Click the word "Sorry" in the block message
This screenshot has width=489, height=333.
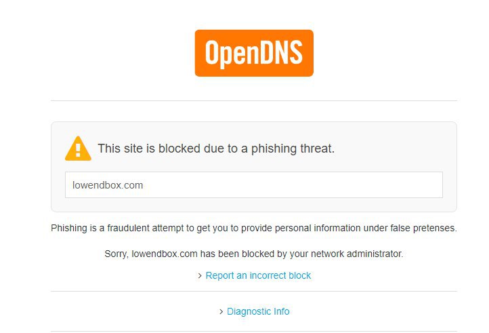click(x=116, y=254)
